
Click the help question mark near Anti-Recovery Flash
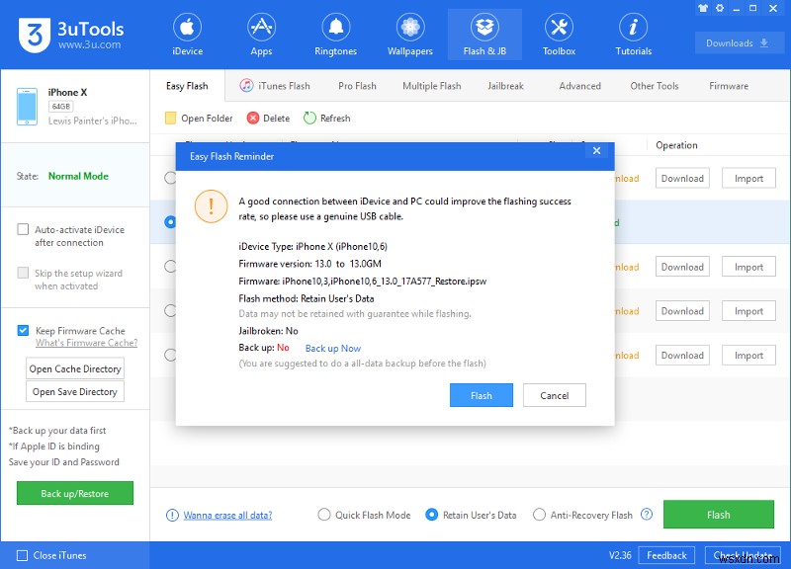point(647,514)
